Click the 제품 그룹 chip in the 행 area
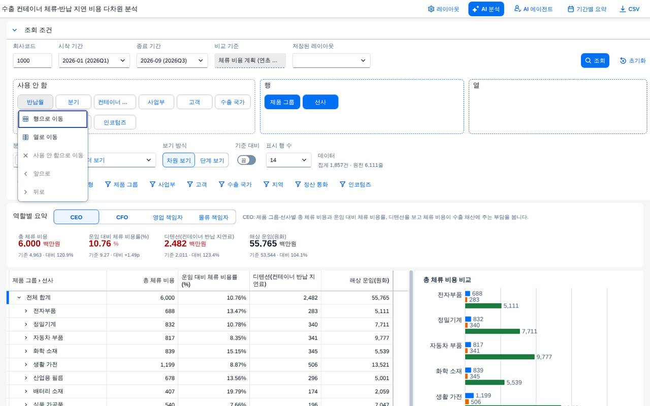This screenshot has height=406, width=650. coord(282,102)
